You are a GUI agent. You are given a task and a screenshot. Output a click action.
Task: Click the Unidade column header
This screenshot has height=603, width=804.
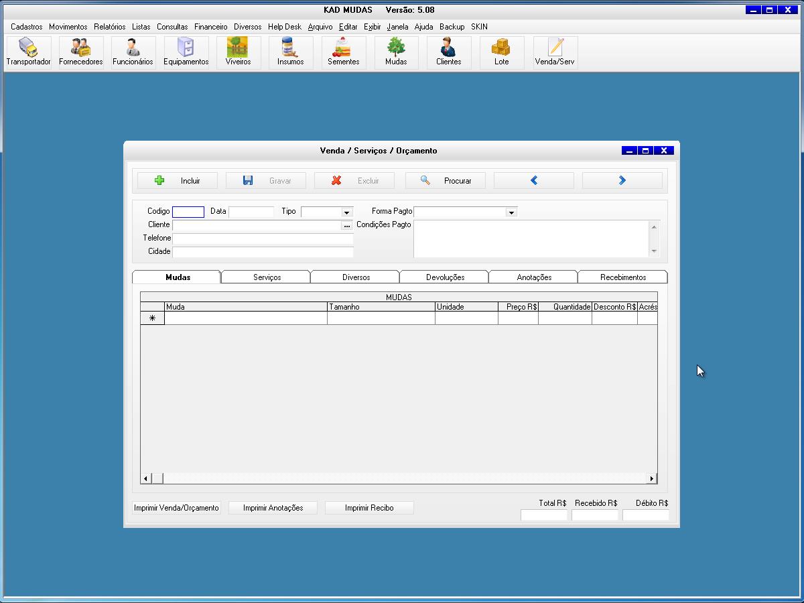tap(466, 307)
